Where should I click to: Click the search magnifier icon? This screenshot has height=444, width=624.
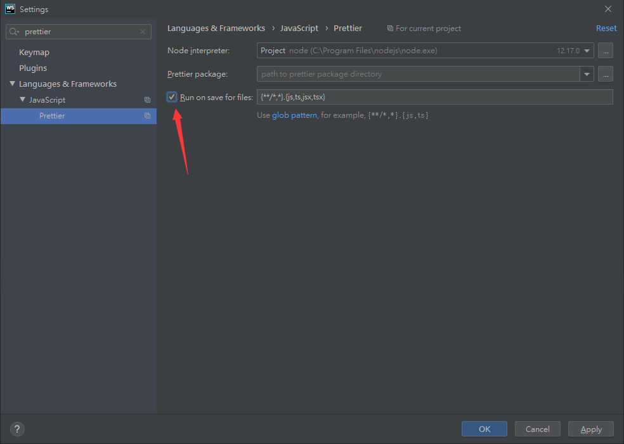coord(15,32)
